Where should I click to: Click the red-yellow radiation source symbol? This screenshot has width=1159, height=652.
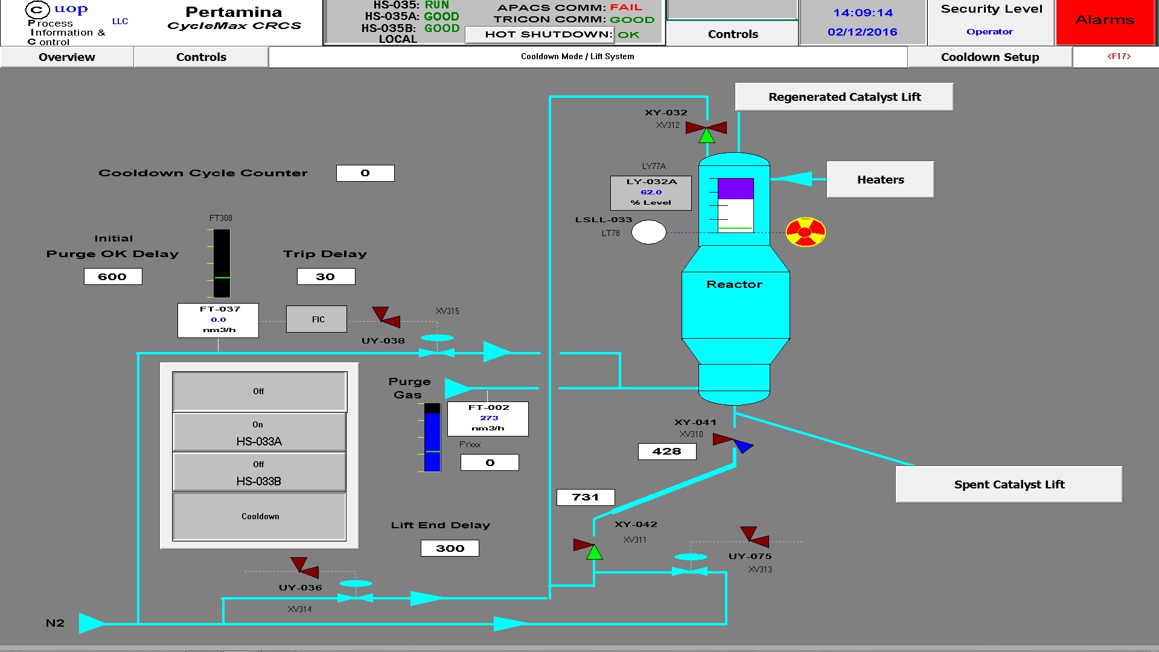pos(805,232)
